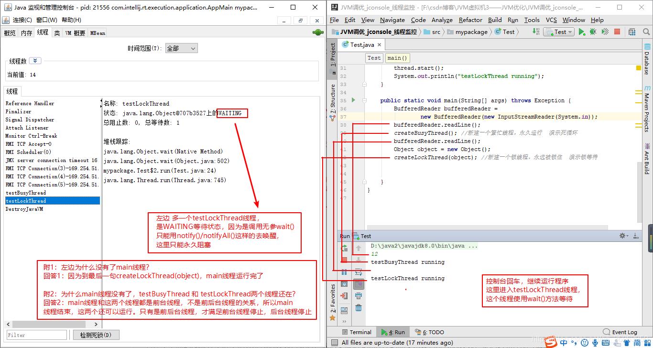
Task: Clear the console with the trash icon
Action: click(359, 308)
